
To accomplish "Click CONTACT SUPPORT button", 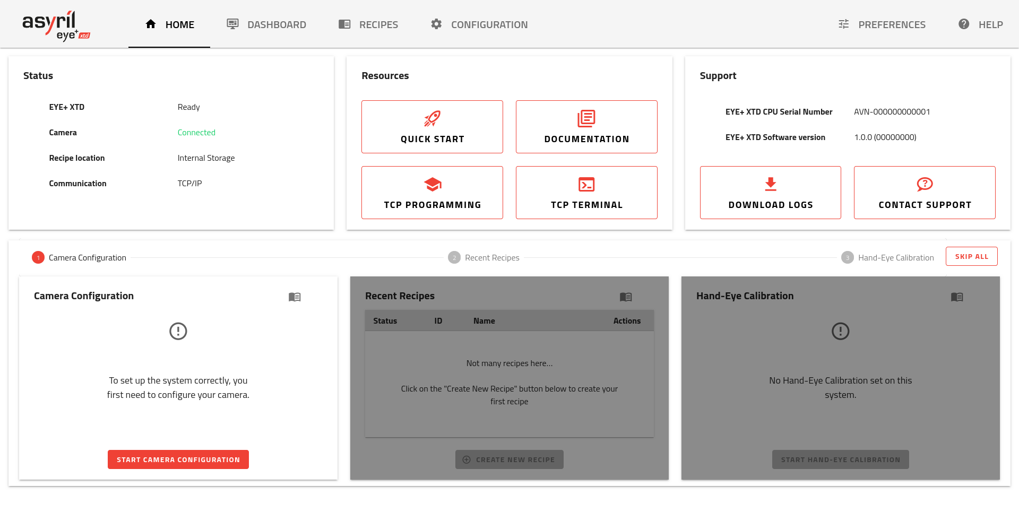I will point(925,193).
